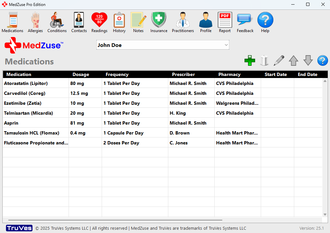Delete the selected medication

click(264, 60)
